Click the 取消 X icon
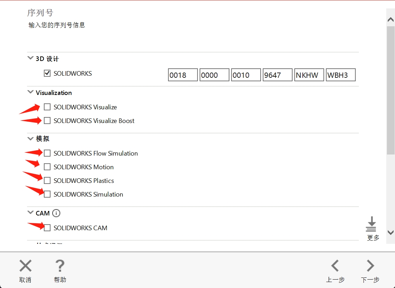Image resolution: width=395 pixels, height=288 pixels. [x=26, y=266]
